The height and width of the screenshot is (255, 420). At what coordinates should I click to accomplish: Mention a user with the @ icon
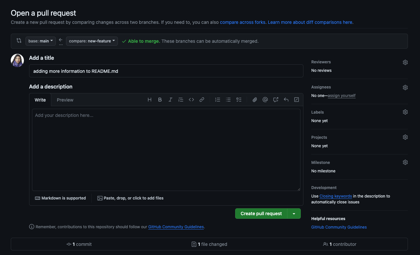265,100
